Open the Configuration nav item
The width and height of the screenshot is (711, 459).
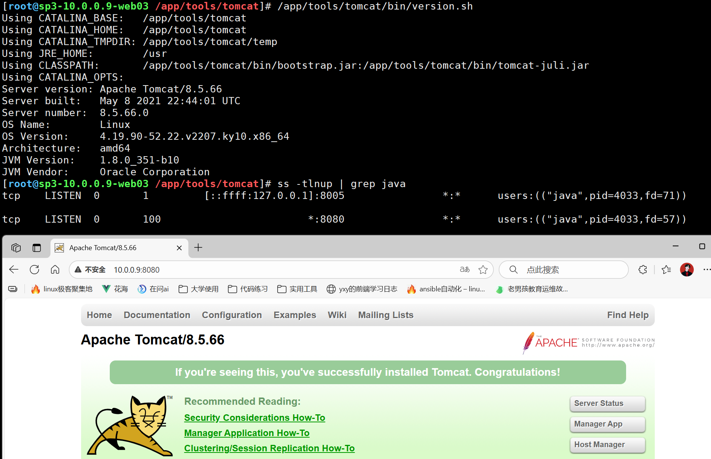pyautogui.click(x=232, y=315)
